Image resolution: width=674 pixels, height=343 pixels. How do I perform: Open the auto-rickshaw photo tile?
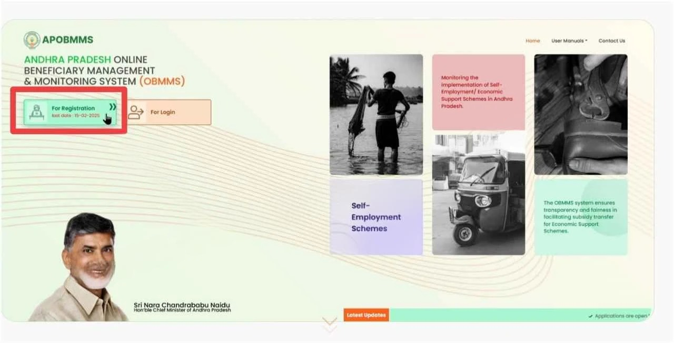point(478,194)
